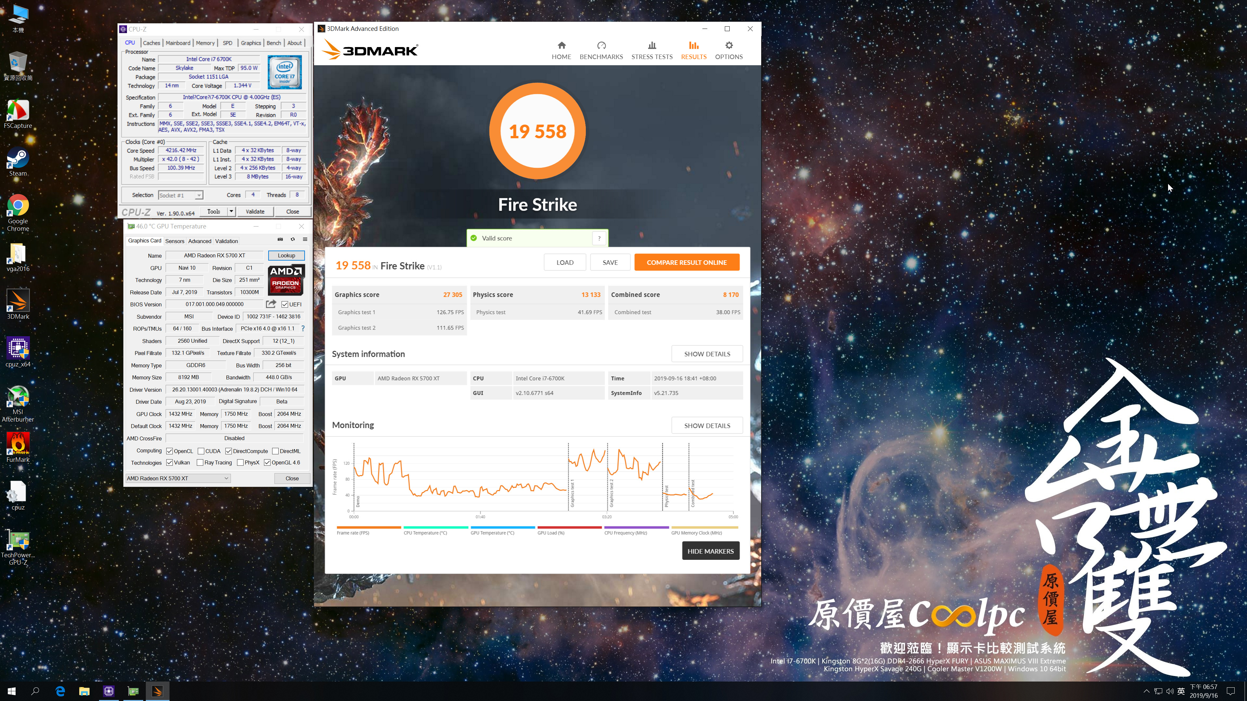Open Microsoft Edge from the taskbar

60,691
